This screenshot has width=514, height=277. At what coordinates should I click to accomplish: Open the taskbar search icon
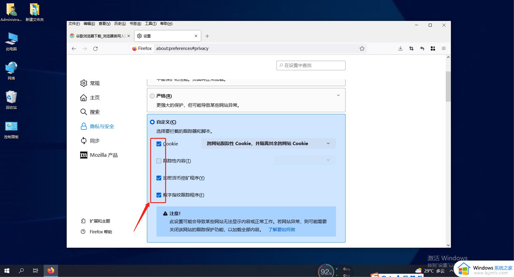21,271
